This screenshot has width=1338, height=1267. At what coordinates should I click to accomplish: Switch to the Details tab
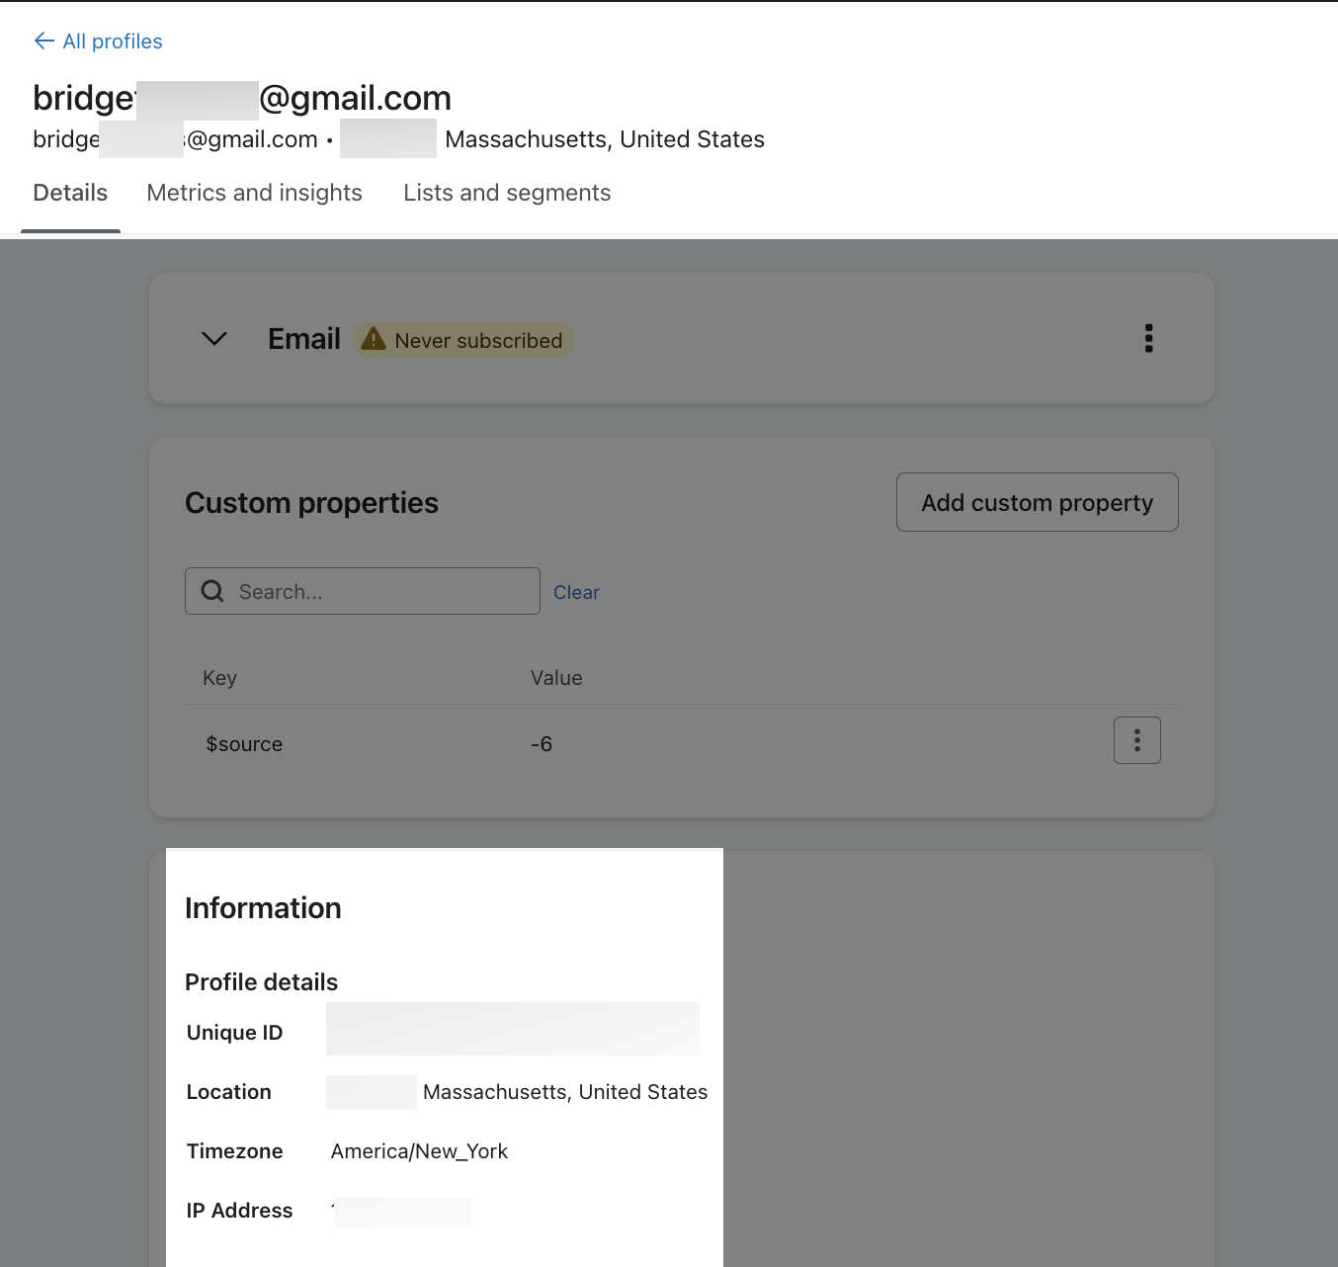coord(70,193)
